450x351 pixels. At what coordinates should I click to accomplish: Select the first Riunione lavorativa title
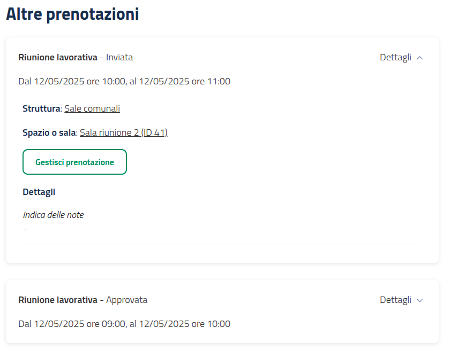click(x=58, y=57)
